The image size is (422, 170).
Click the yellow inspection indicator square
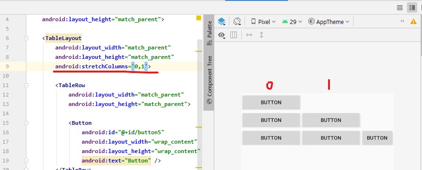[199, 18]
